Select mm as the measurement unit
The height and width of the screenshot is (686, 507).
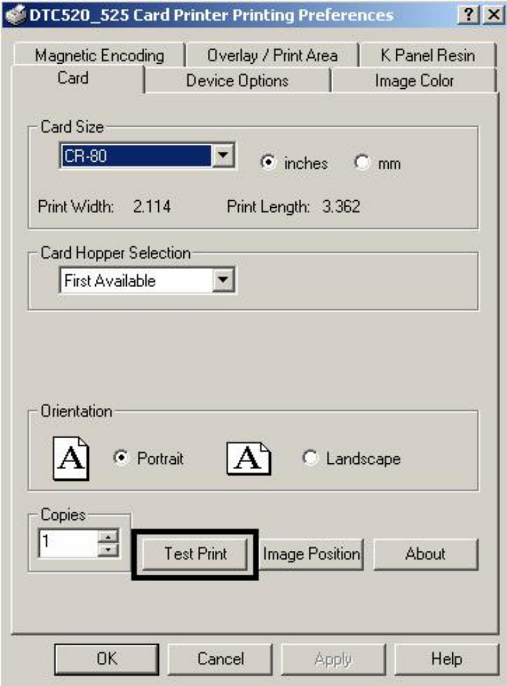pos(363,163)
